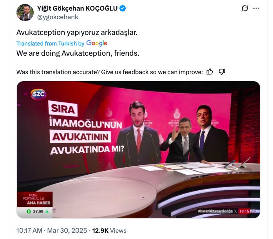Open Yiğit Gökçehan KOÇOĞLU display name
The height and width of the screenshot is (239, 273).
point(77,8)
